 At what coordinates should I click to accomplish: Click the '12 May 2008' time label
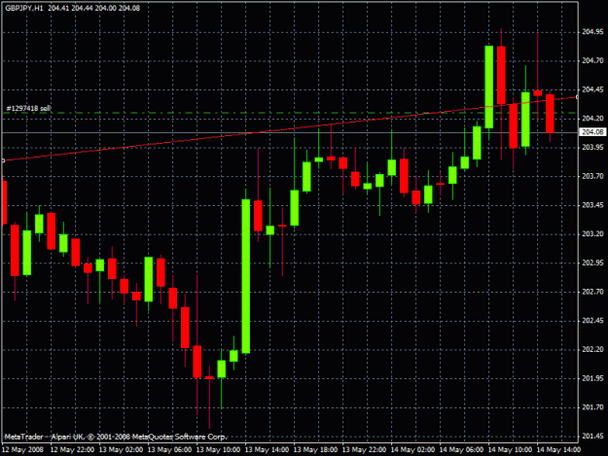click(x=22, y=450)
